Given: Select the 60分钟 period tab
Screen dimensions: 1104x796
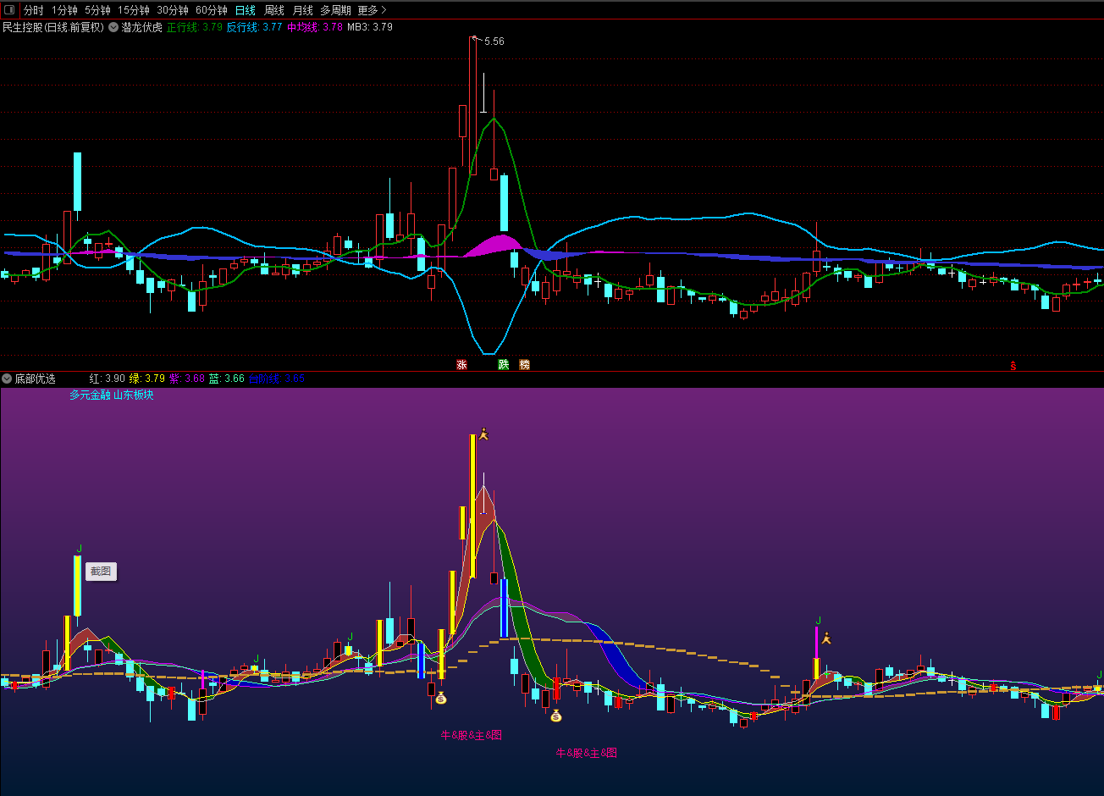Looking at the screenshot, I should pyautogui.click(x=212, y=10).
